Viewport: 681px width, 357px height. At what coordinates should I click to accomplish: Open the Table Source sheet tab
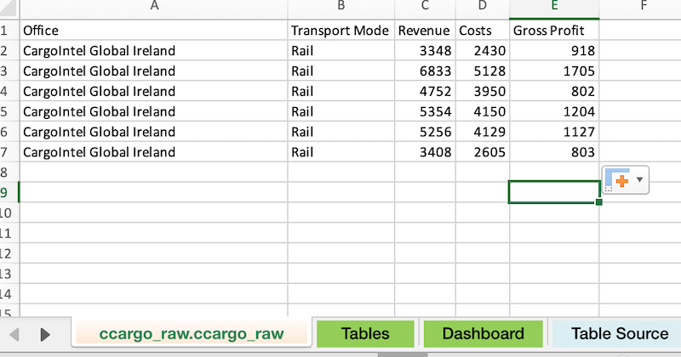click(x=619, y=334)
